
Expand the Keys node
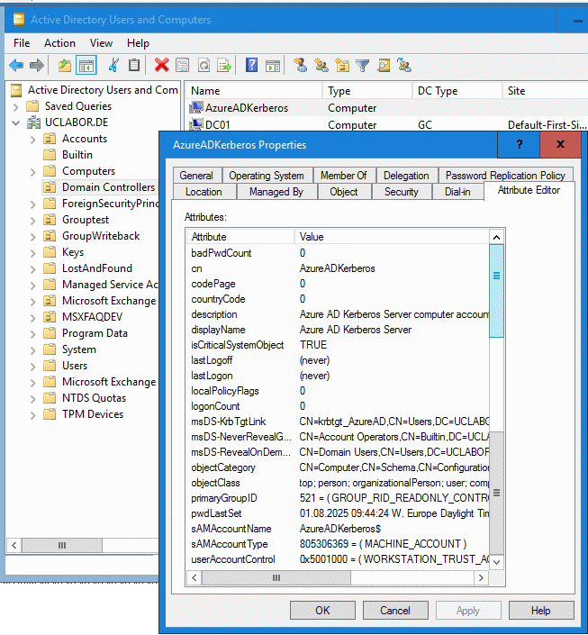32,253
